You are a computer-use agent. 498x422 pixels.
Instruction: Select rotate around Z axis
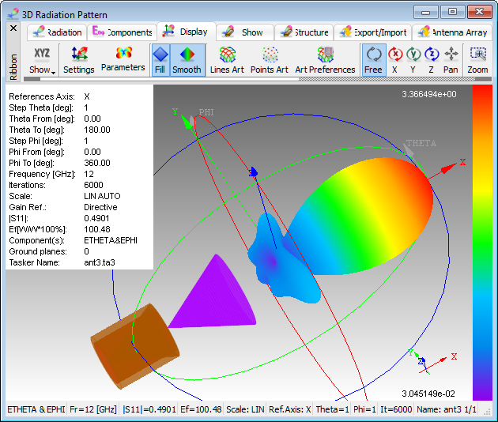click(432, 60)
